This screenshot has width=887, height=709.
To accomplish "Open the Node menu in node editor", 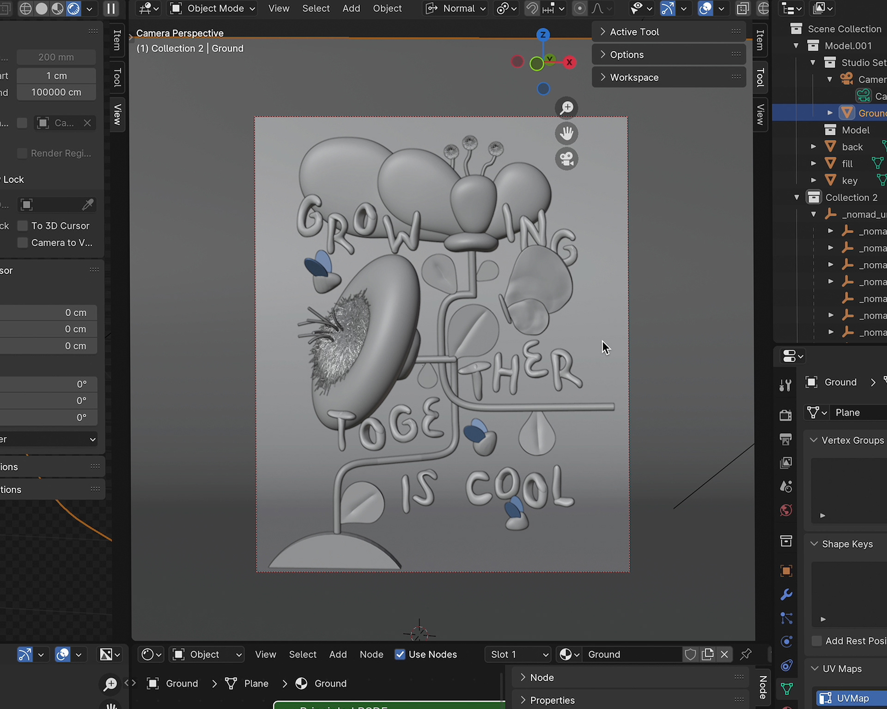I will [x=371, y=654].
